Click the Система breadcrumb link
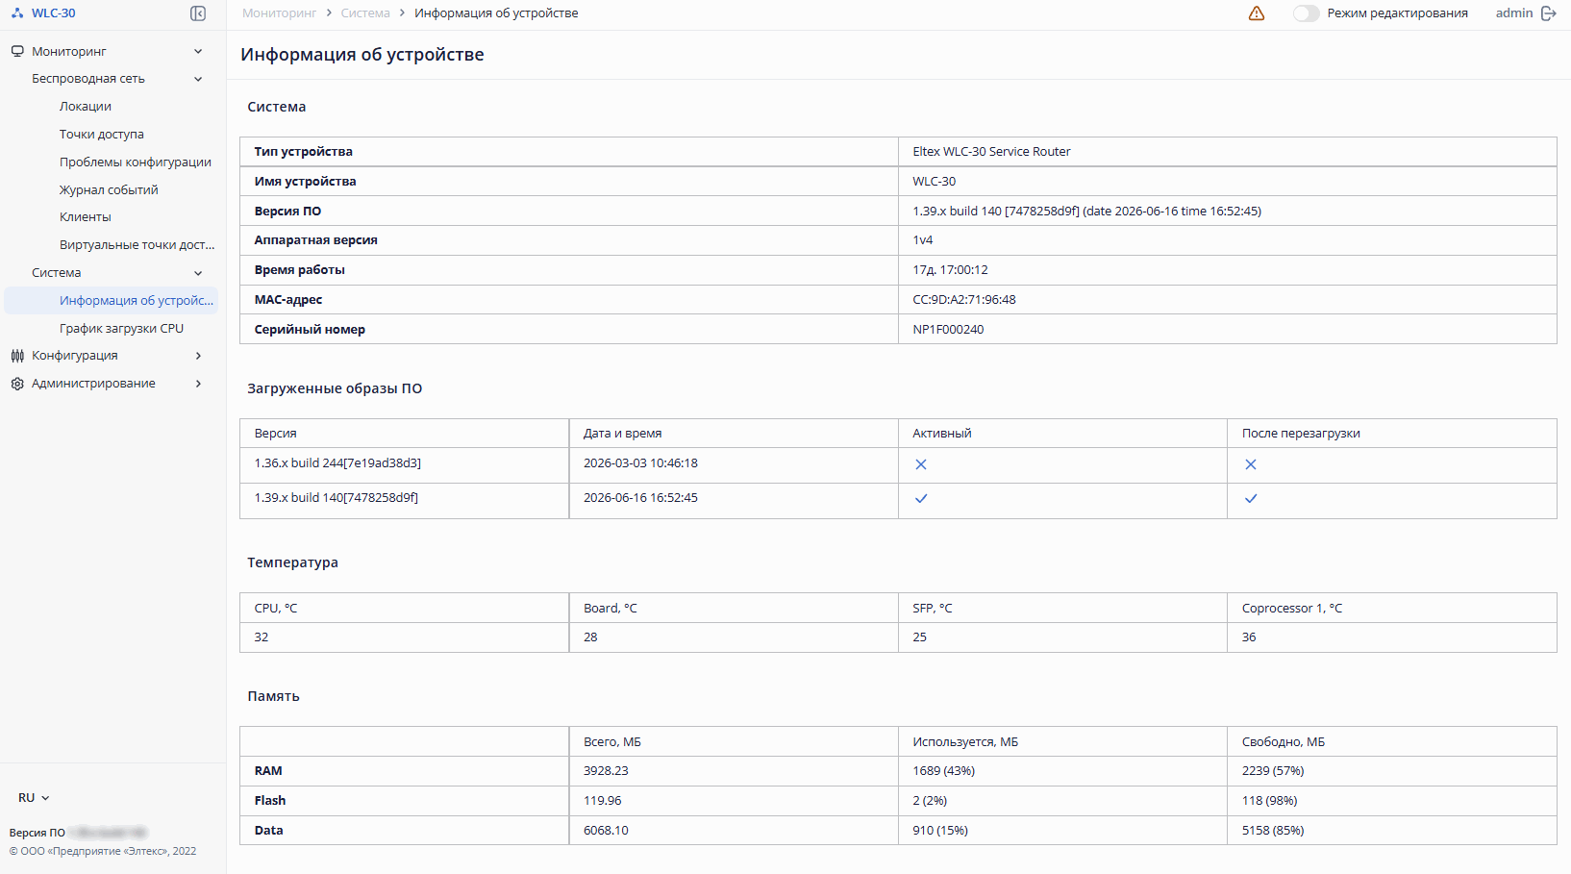This screenshot has width=1571, height=874. pos(365,13)
